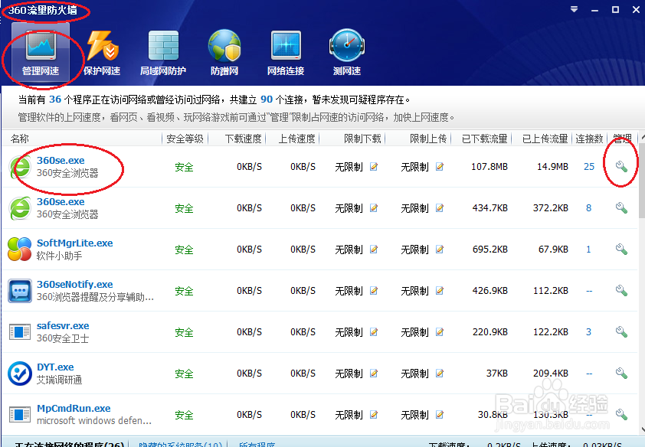Sort by the 已下载流量 column header
Screen dimensions: 645x447
coord(484,139)
